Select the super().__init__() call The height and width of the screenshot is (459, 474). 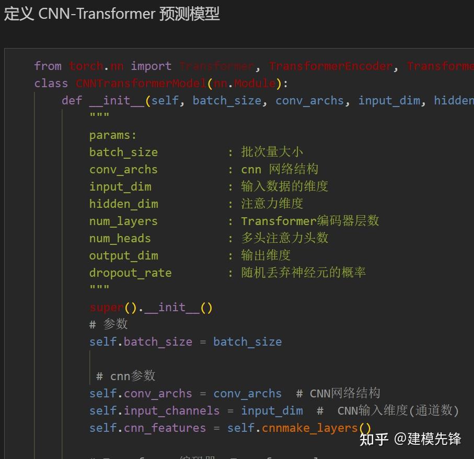click(x=151, y=307)
